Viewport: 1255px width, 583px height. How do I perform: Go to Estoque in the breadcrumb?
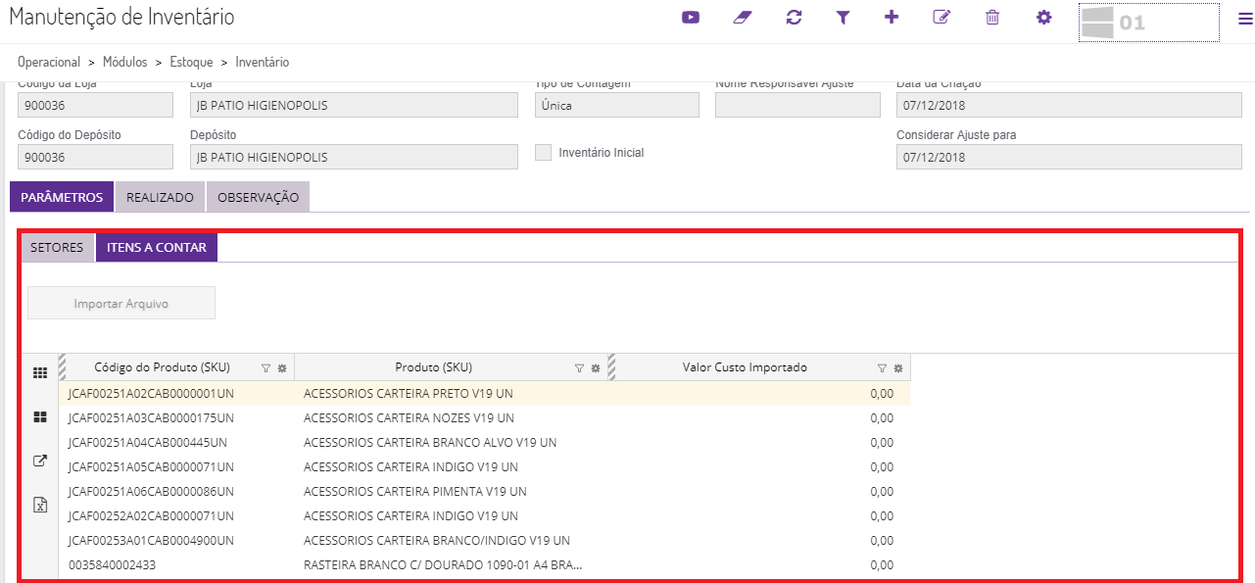(191, 62)
